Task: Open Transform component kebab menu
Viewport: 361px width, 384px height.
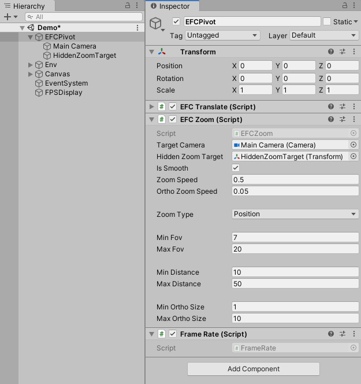Action: pos(354,51)
